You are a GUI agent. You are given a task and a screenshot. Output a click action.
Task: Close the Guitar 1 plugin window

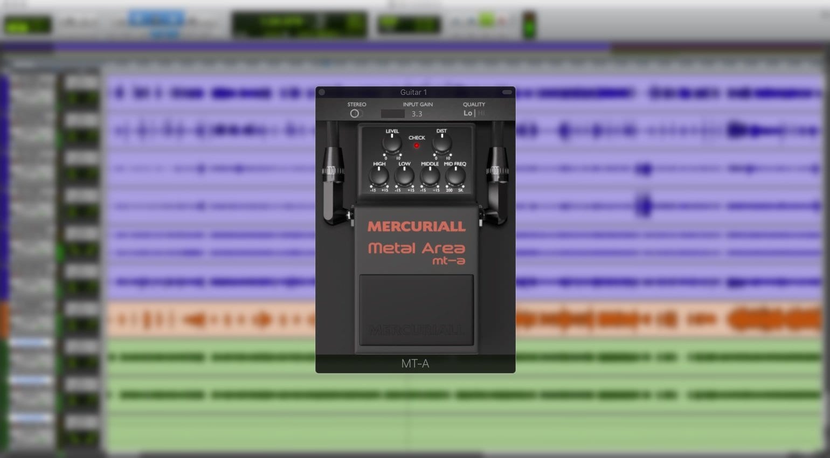pos(322,92)
